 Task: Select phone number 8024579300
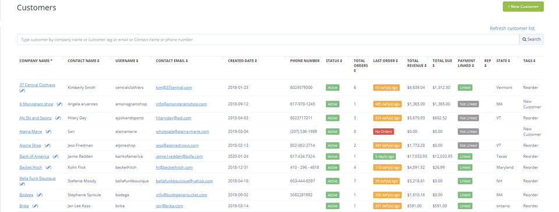coord(301,88)
